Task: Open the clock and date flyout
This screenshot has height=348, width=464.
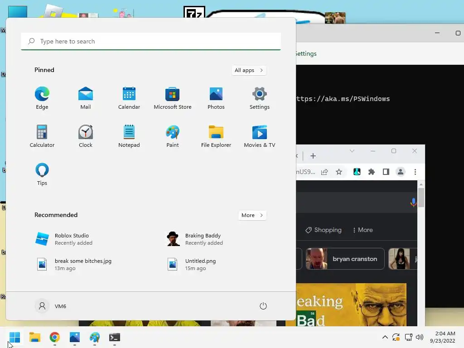Action: pos(443,337)
